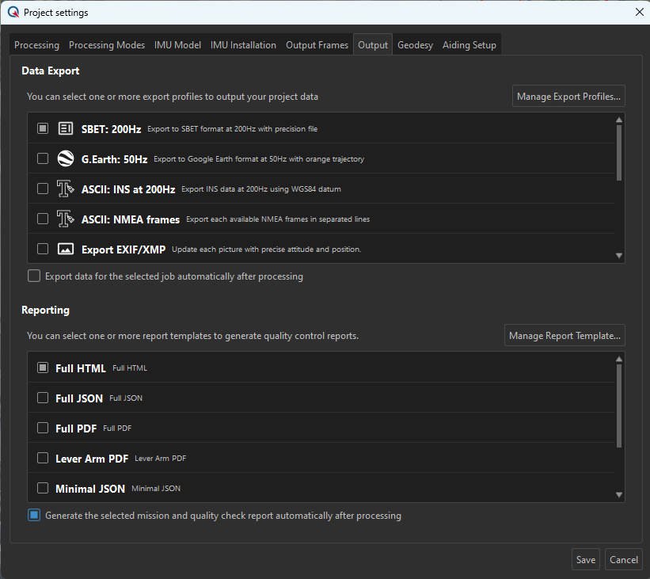This screenshot has height=579, width=650.
Task: Check the Full PDF report template
Action: (43, 428)
